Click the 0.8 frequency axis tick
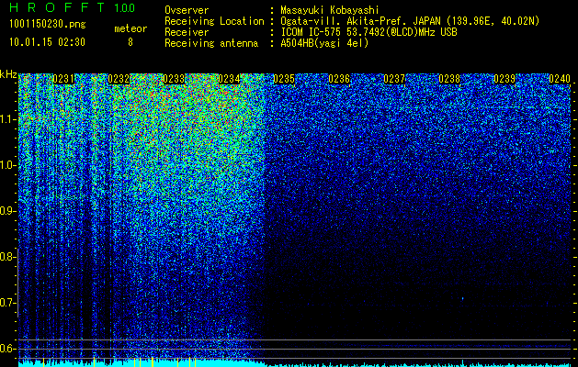 click(7, 257)
